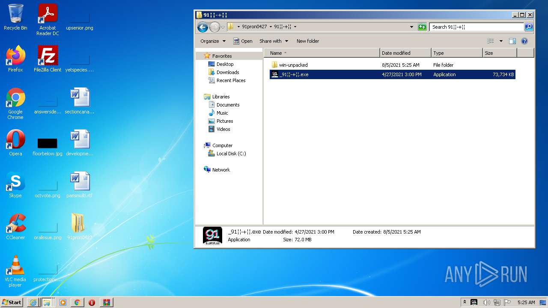
Task: Open Music library
Action: tap(218, 113)
